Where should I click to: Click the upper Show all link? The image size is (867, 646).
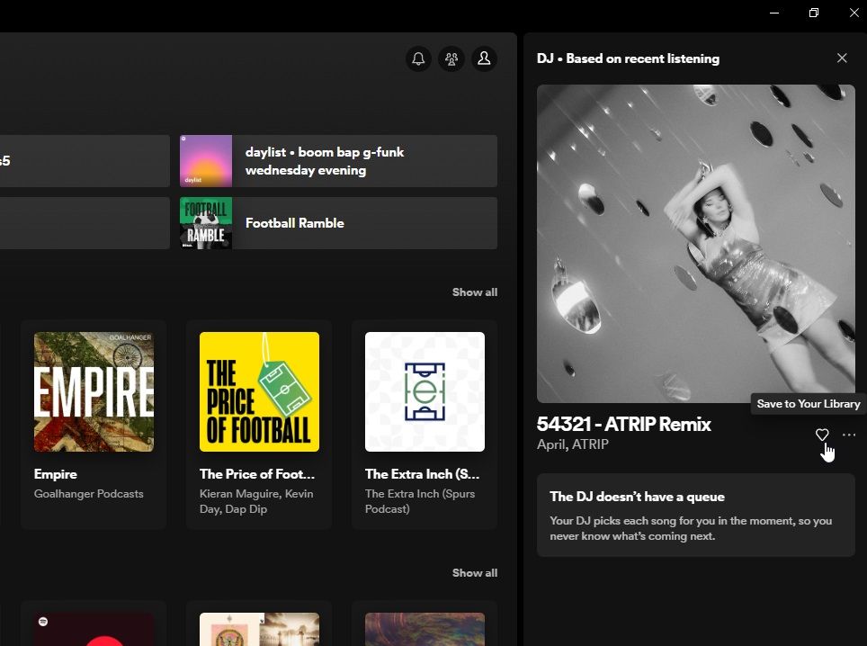474,292
